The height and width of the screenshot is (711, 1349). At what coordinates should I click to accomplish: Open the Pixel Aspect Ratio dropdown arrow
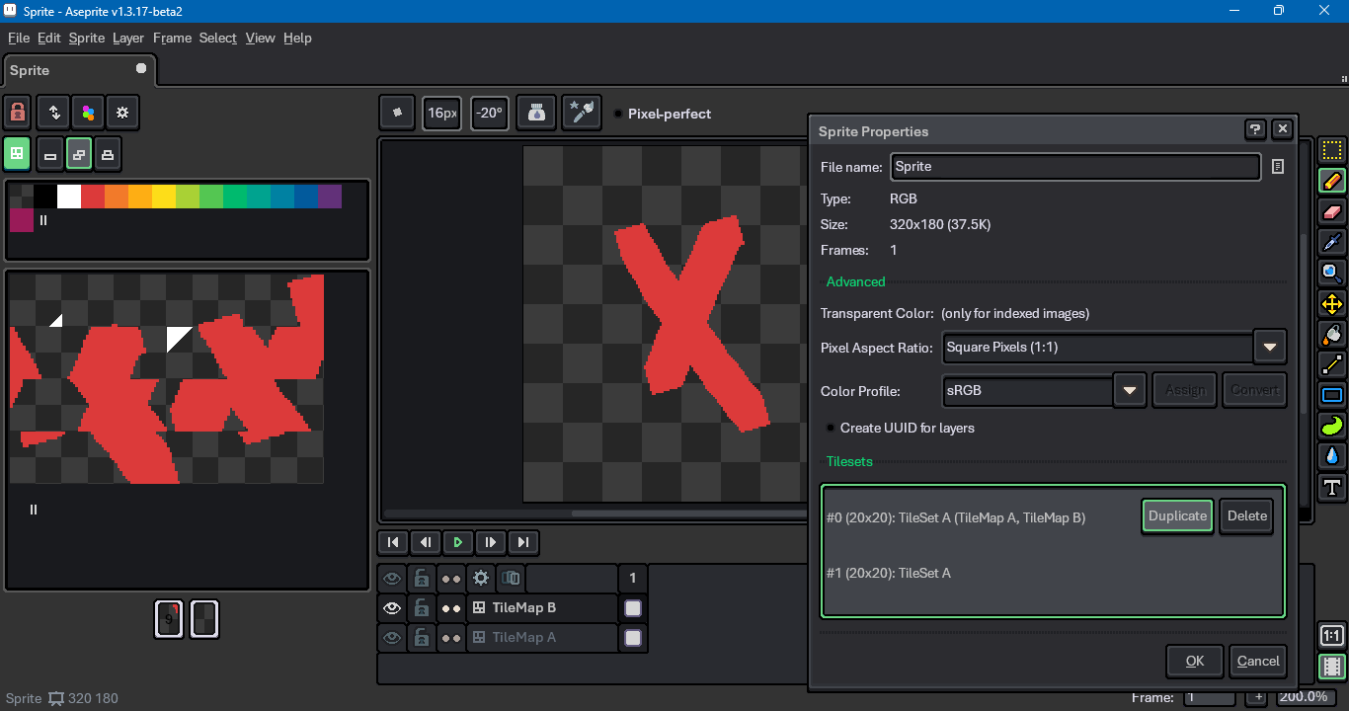pos(1269,348)
